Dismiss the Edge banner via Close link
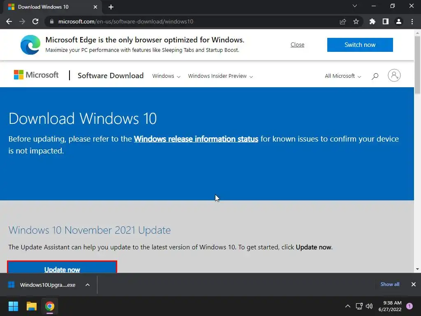This screenshot has width=421, height=316. tap(298, 44)
